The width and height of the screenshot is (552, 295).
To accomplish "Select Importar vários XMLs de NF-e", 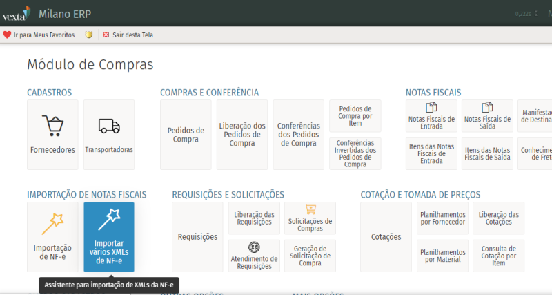I will [109, 237].
